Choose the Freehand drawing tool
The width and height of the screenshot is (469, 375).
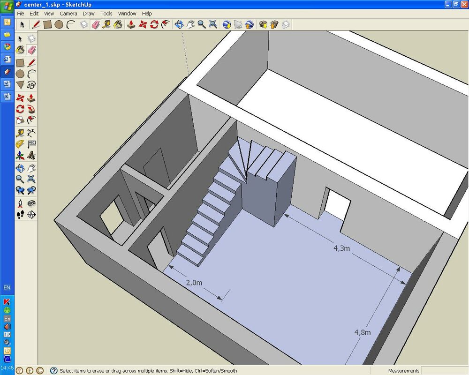click(31, 85)
